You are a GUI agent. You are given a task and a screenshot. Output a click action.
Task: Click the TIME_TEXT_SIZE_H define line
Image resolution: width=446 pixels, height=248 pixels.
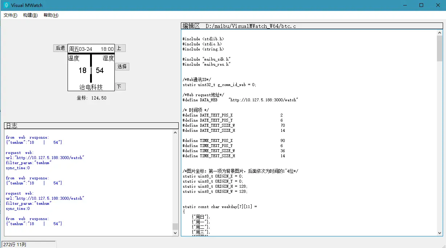[x=234, y=156]
